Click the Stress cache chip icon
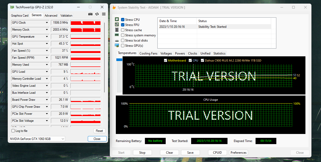The height and width of the screenshot is (162, 321). point(117,30)
